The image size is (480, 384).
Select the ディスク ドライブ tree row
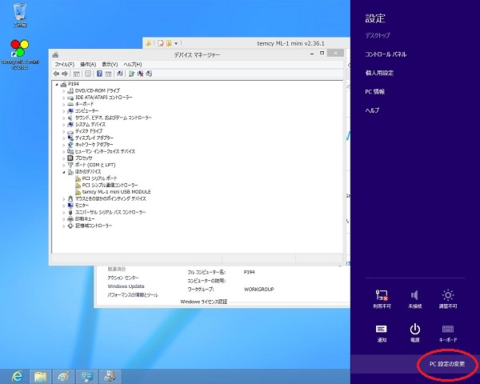(x=85, y=131)
